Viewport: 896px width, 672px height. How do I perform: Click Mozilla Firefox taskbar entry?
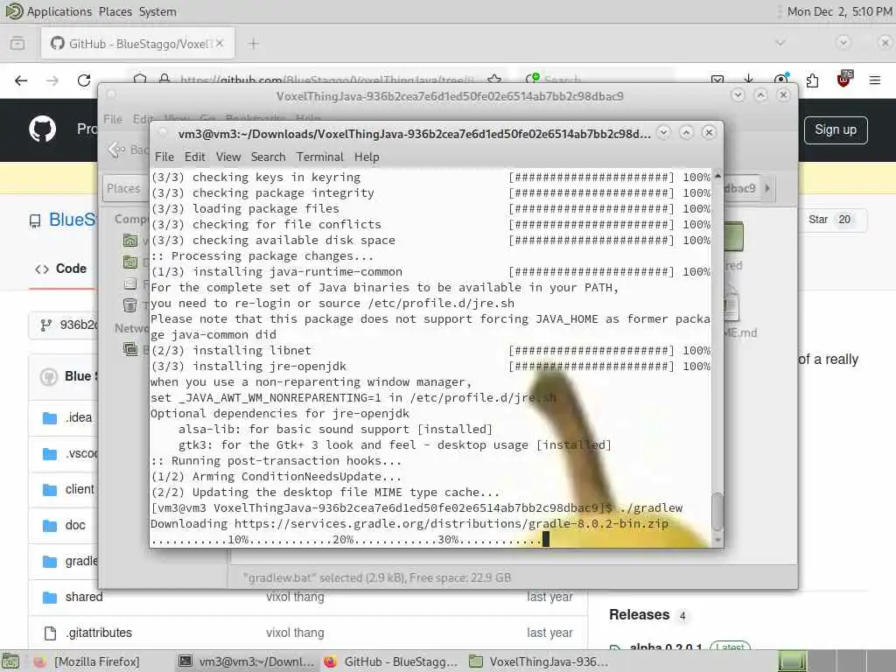87,661
